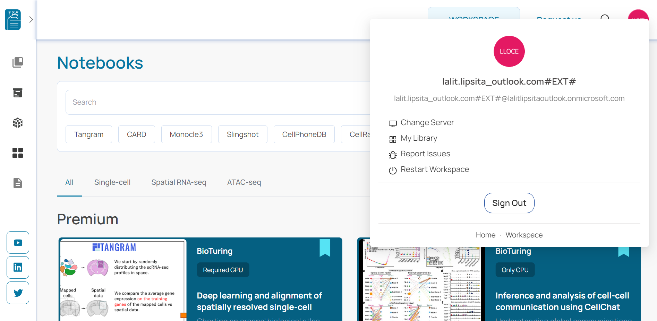
Task: Click the lalit.lipsita_outlook.com#EXT# username
Action: click(509, 81)
